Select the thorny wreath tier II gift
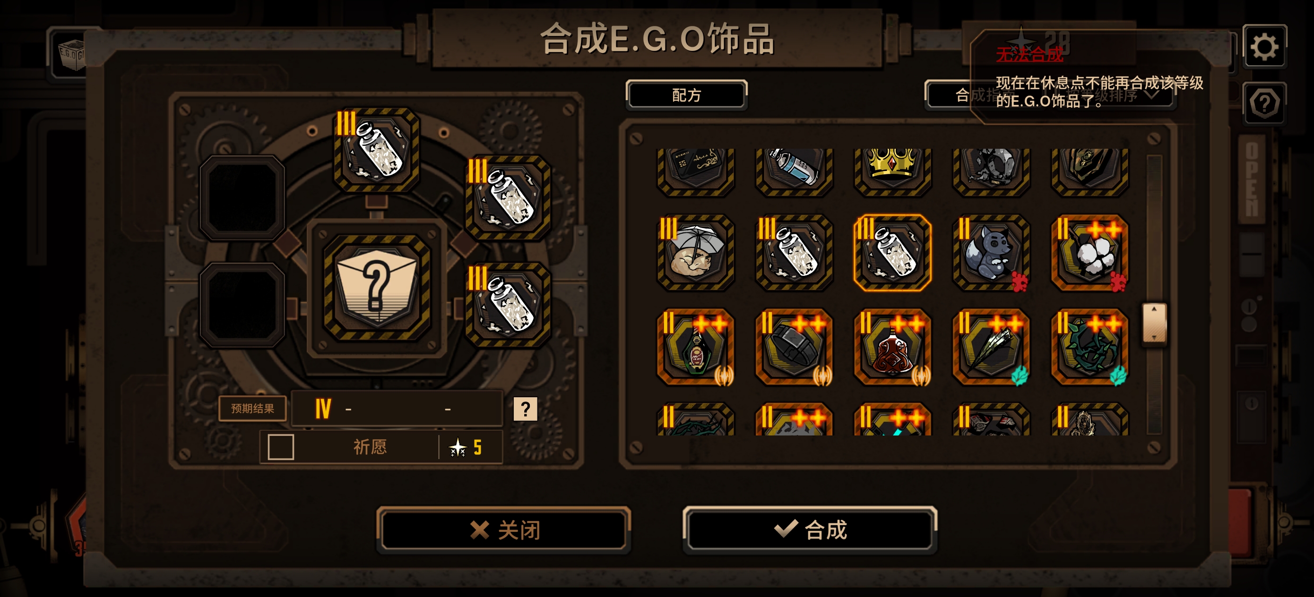 click(1089, 347)
